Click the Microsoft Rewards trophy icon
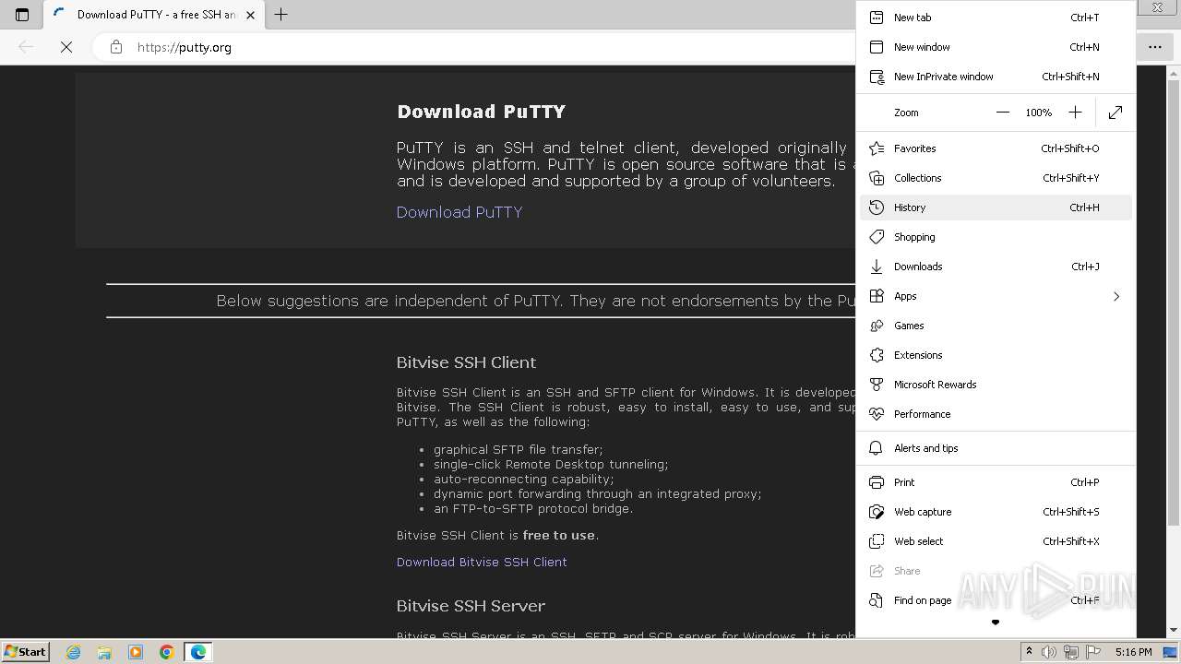The width and height of the screenshot is (1181, 664). tap(877, 385)
